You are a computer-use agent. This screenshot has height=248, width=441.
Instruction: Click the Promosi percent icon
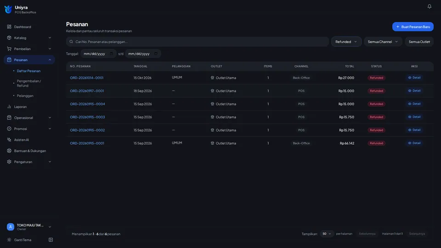(9, 129)
